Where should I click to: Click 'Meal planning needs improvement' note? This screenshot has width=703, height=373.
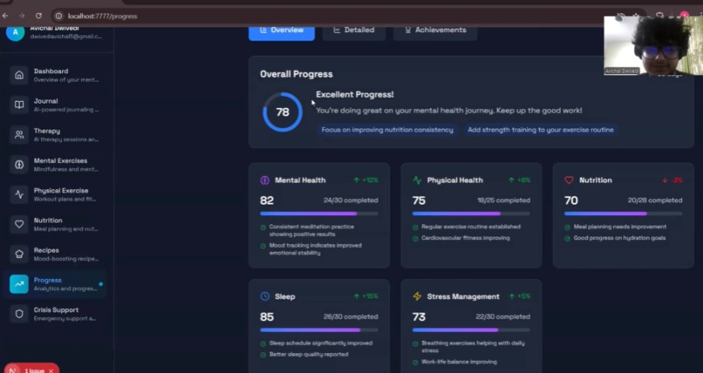(619, 227)
